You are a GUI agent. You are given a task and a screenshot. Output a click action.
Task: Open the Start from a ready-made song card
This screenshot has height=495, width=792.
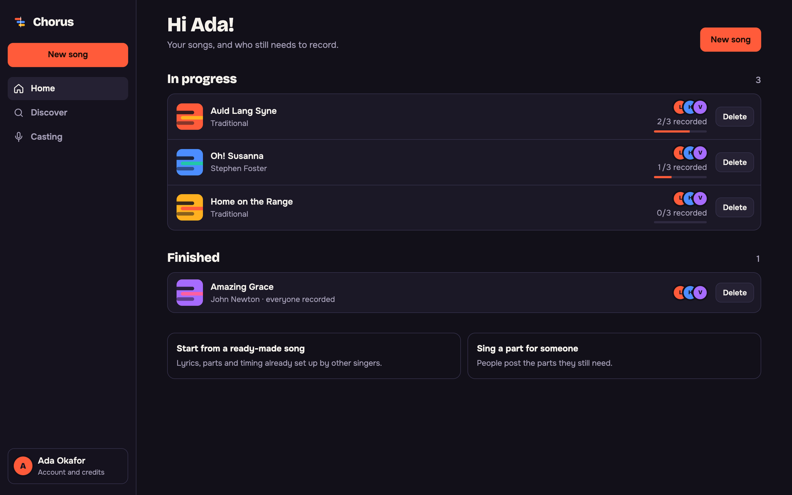pyautogui.click(x=314, y=356)
